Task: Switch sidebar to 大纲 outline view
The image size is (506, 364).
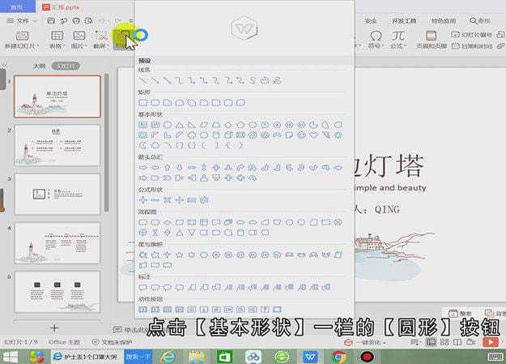Action: [x=39, y=66]
